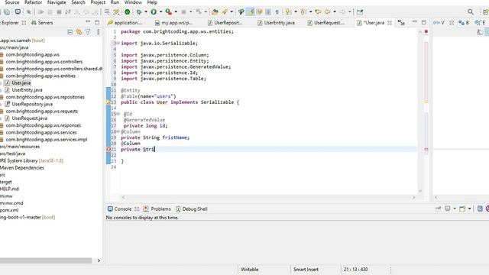Show hidden editor tabs list chevron
The height and width of the screenshot is (275, 489).
(x=401, y=22)
